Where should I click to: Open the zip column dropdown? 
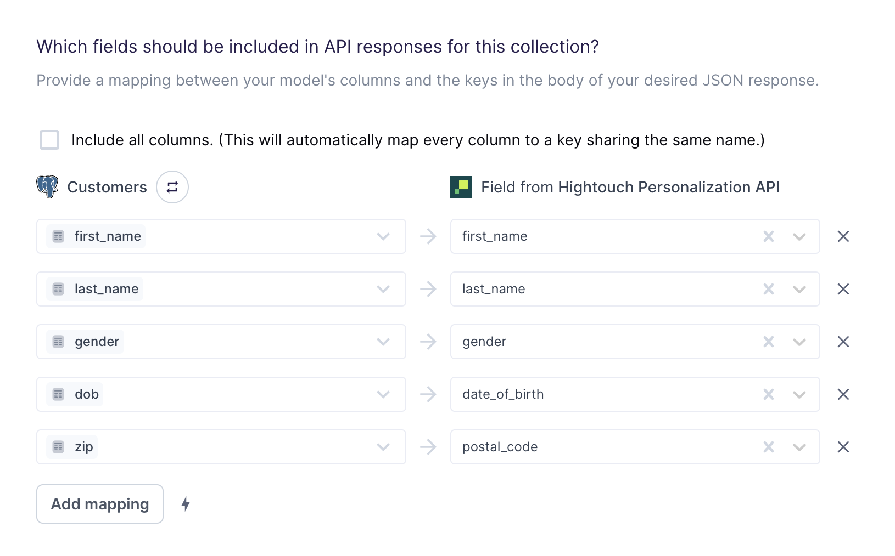click(383, 446)
